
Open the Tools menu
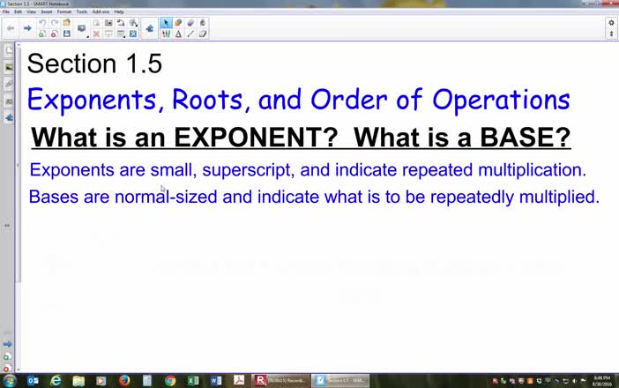coord(82,11)
